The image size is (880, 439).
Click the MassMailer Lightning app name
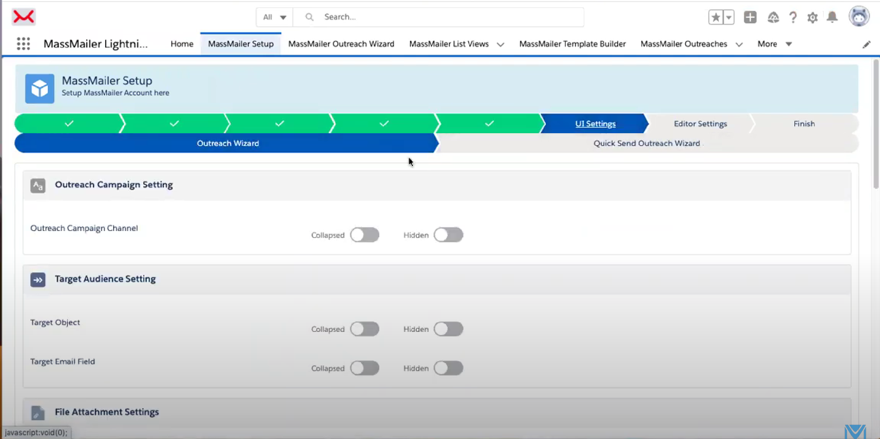point(96,44)
